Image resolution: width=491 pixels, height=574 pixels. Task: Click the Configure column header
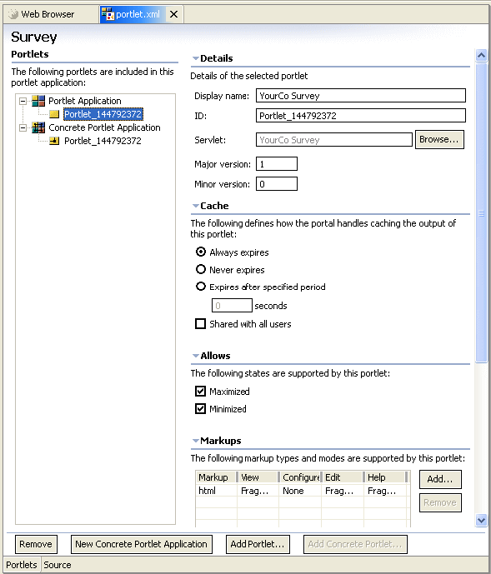point(300,477)
